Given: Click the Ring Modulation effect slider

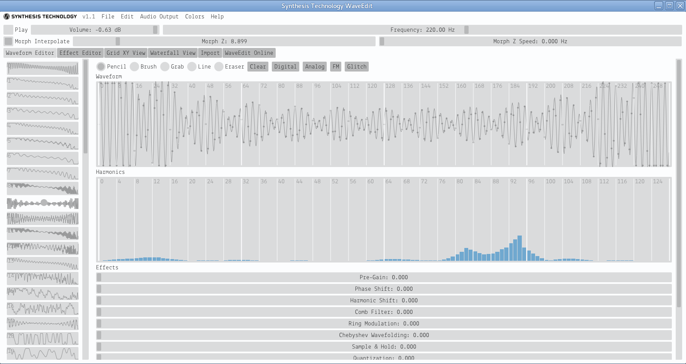Looking at the screenshot, I should (384, 323).
